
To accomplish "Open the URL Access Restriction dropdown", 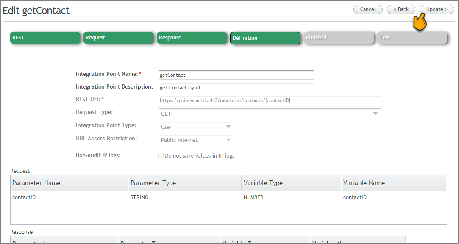I will pyautogui.click(x=196, y=140).
